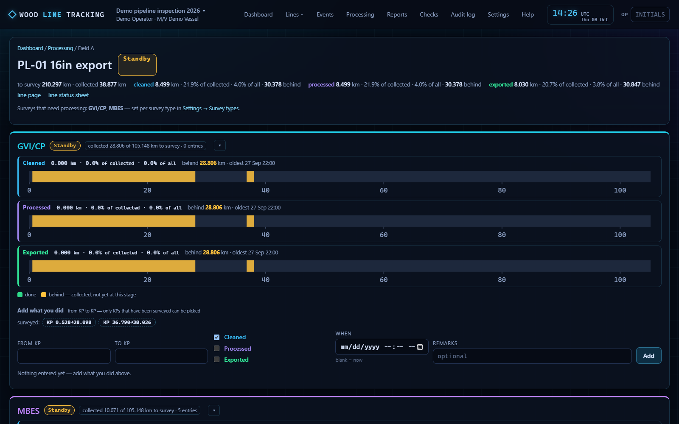Expand the MBES section dropdown arrow
Screen dimensions: 679x424
pyautogui.click(x=214, y=410)
